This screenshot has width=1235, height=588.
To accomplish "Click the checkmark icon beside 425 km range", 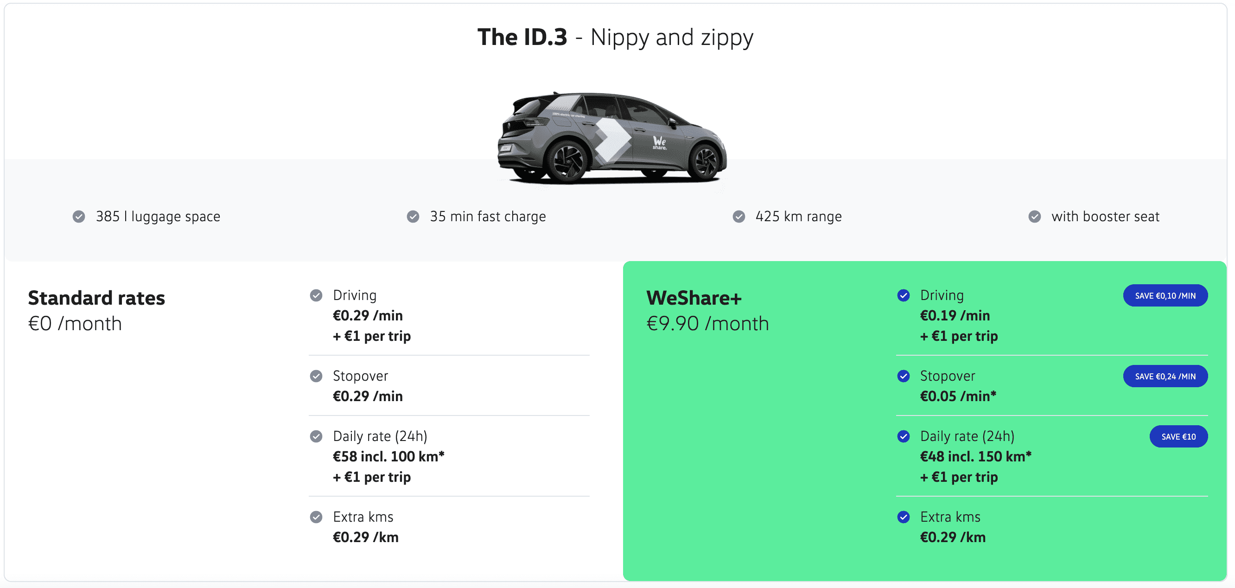I will [739, 217].
